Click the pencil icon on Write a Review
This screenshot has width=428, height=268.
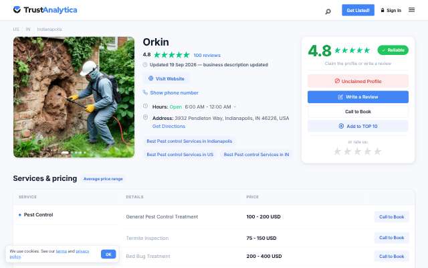(340, 96)
